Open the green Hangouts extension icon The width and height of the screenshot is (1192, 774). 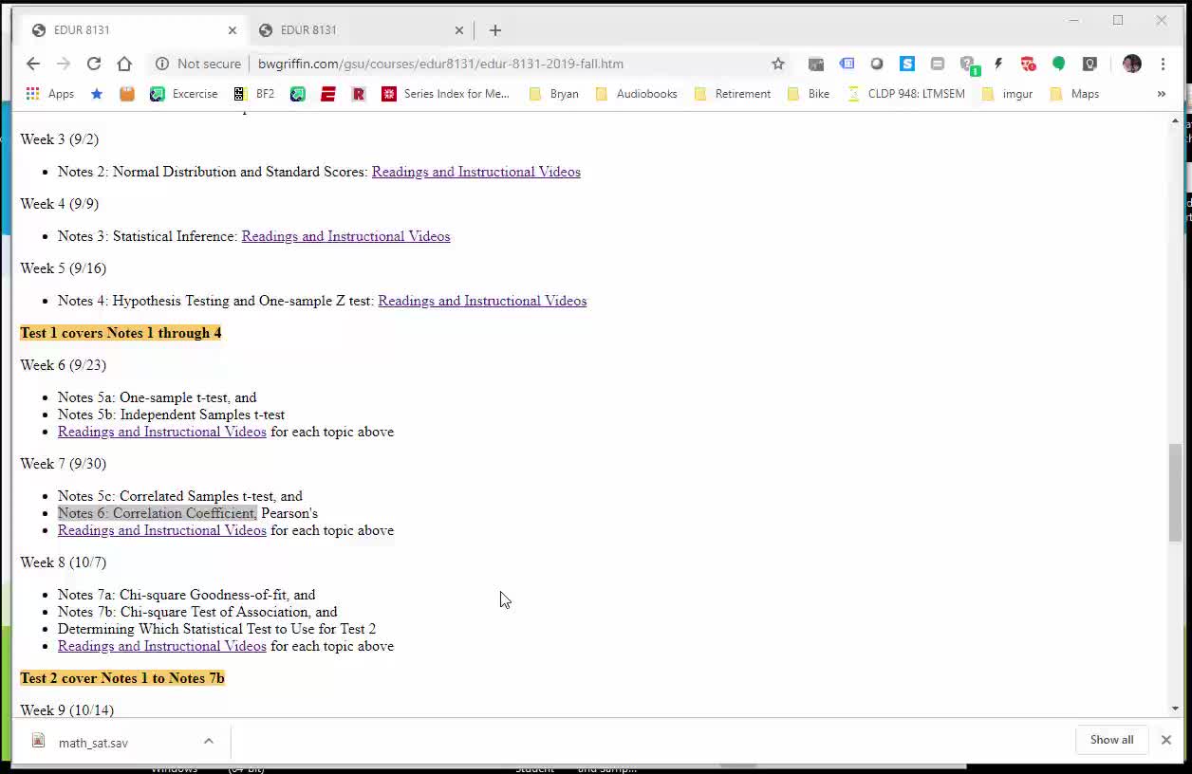[x=1059, y=64]
